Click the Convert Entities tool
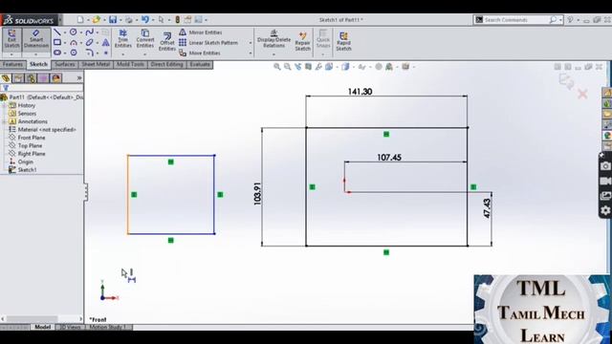 coord(145,38)
